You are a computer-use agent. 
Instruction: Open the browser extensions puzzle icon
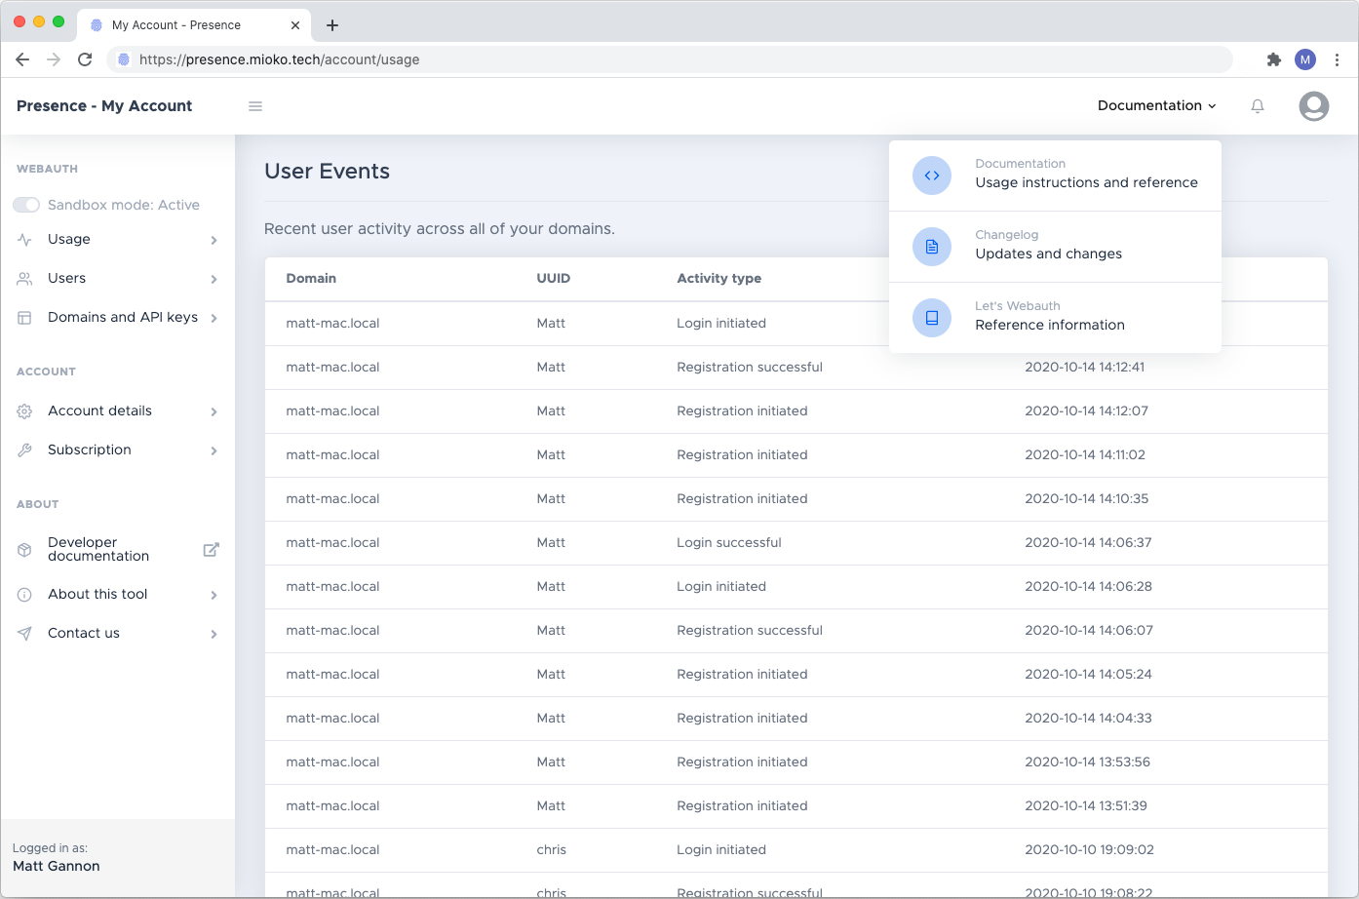coord(1273,59)
